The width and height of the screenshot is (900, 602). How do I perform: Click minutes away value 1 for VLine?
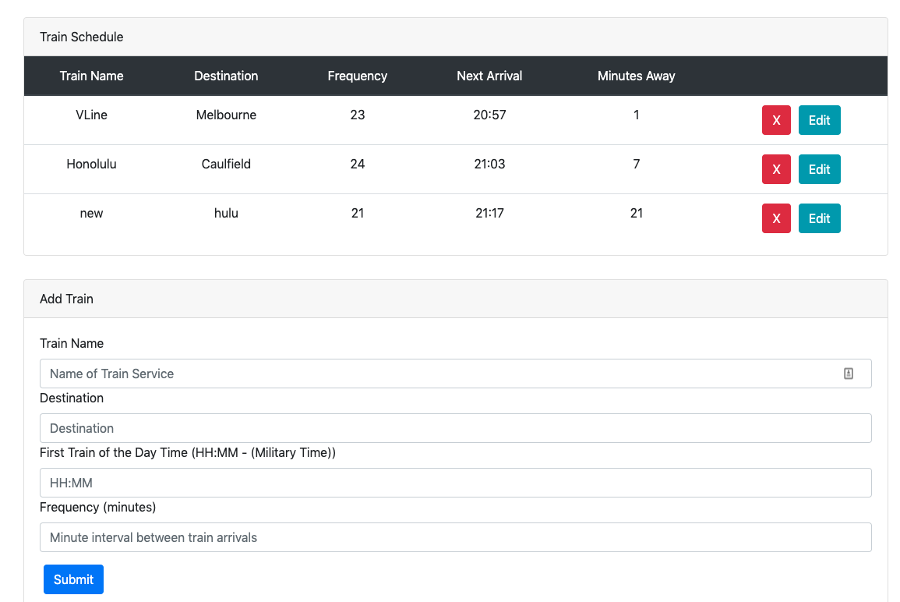tap(636, 115)
